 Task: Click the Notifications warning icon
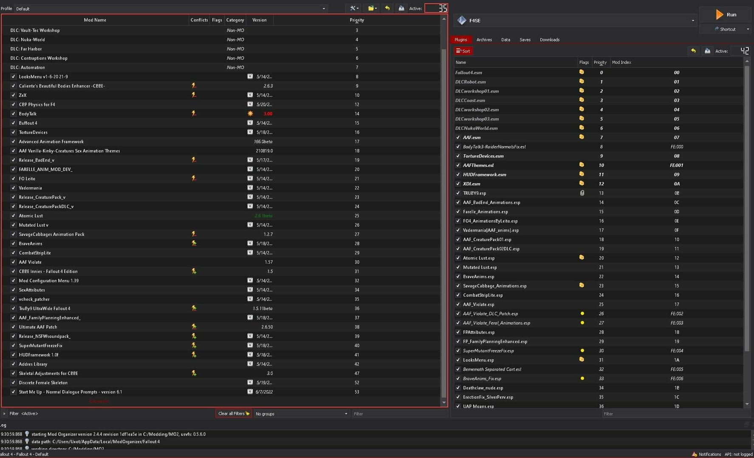(694, 454)
